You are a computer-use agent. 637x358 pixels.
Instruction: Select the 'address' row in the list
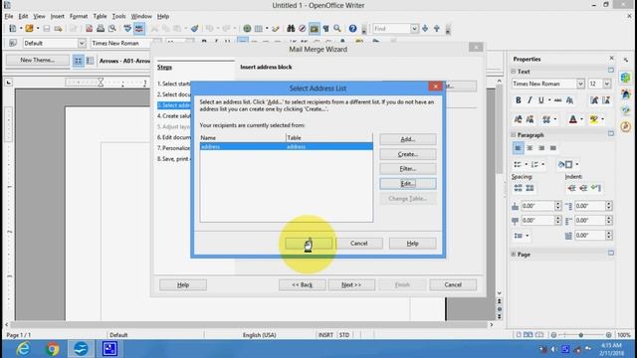tap(286, 146)
